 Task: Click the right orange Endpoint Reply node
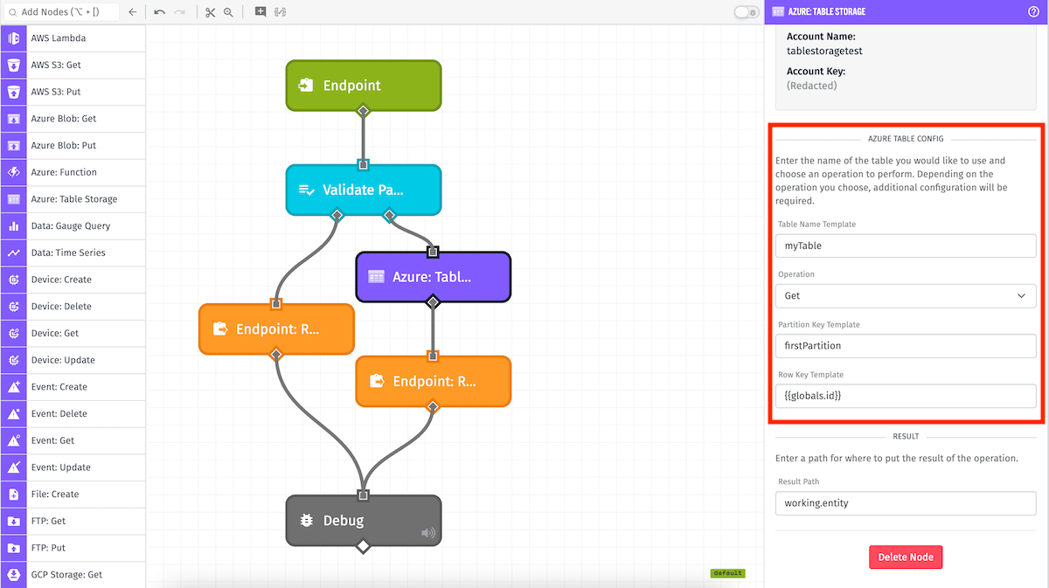433,381
